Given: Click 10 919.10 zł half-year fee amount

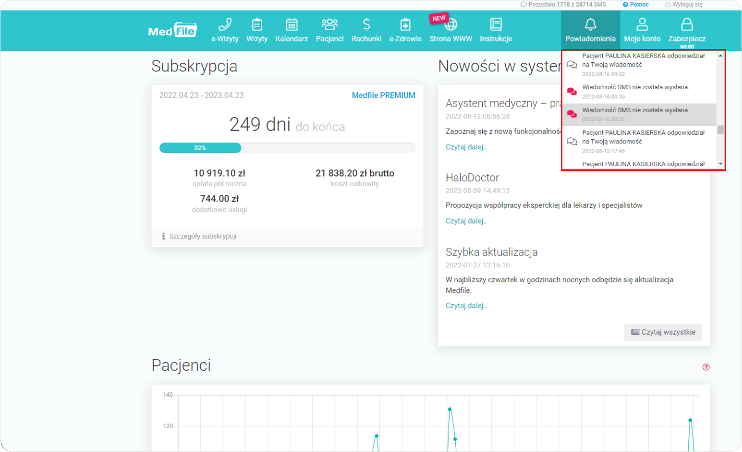Looking at the screenshot, I should click(x=219, y=173).
